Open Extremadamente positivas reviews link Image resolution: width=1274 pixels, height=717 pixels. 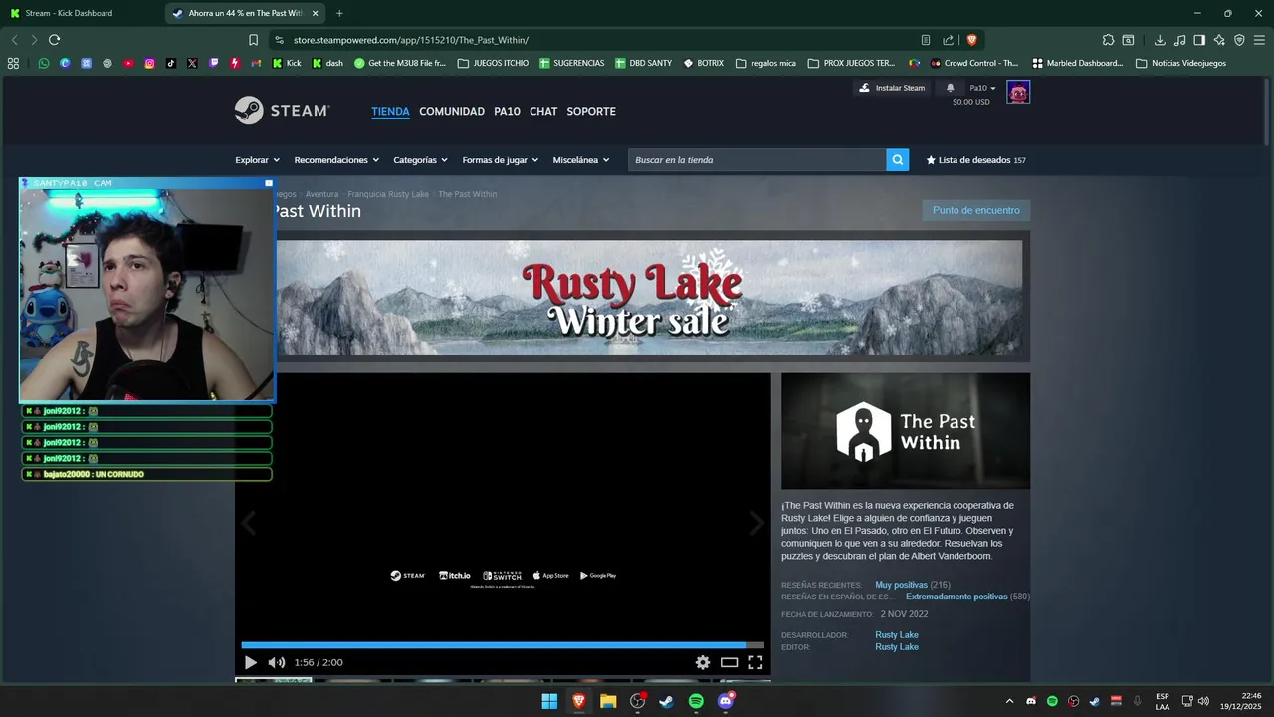click(956, 597)
